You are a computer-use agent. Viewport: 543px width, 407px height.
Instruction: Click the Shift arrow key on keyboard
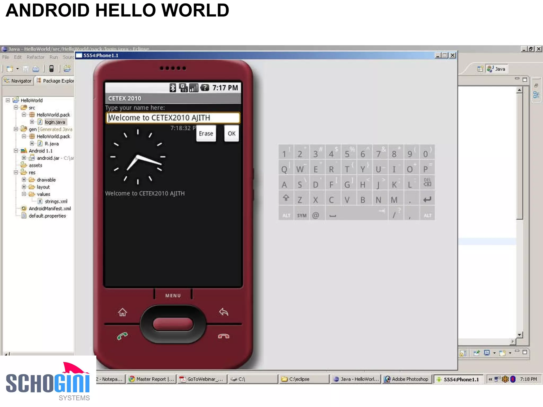(x=286, y=198)
